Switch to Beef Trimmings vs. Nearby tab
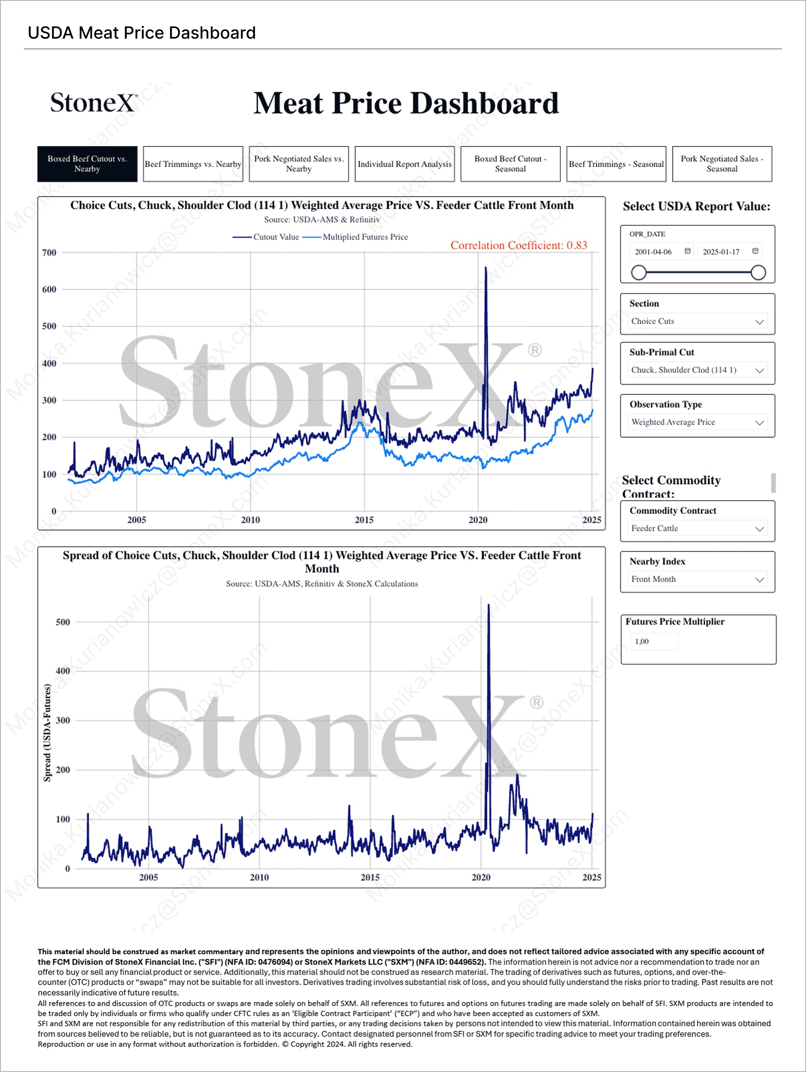Viewport: 806px width, 1072px height. click(193, 164)
